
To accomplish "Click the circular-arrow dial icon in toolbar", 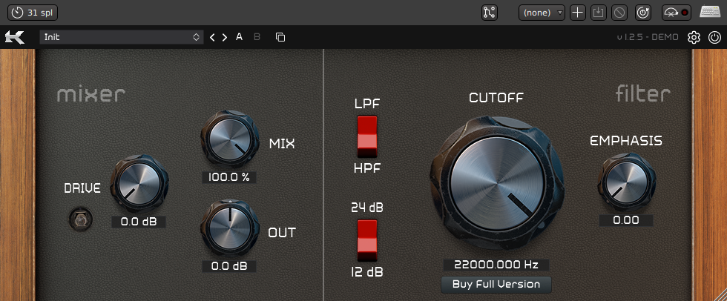I will tap(643, 13).
